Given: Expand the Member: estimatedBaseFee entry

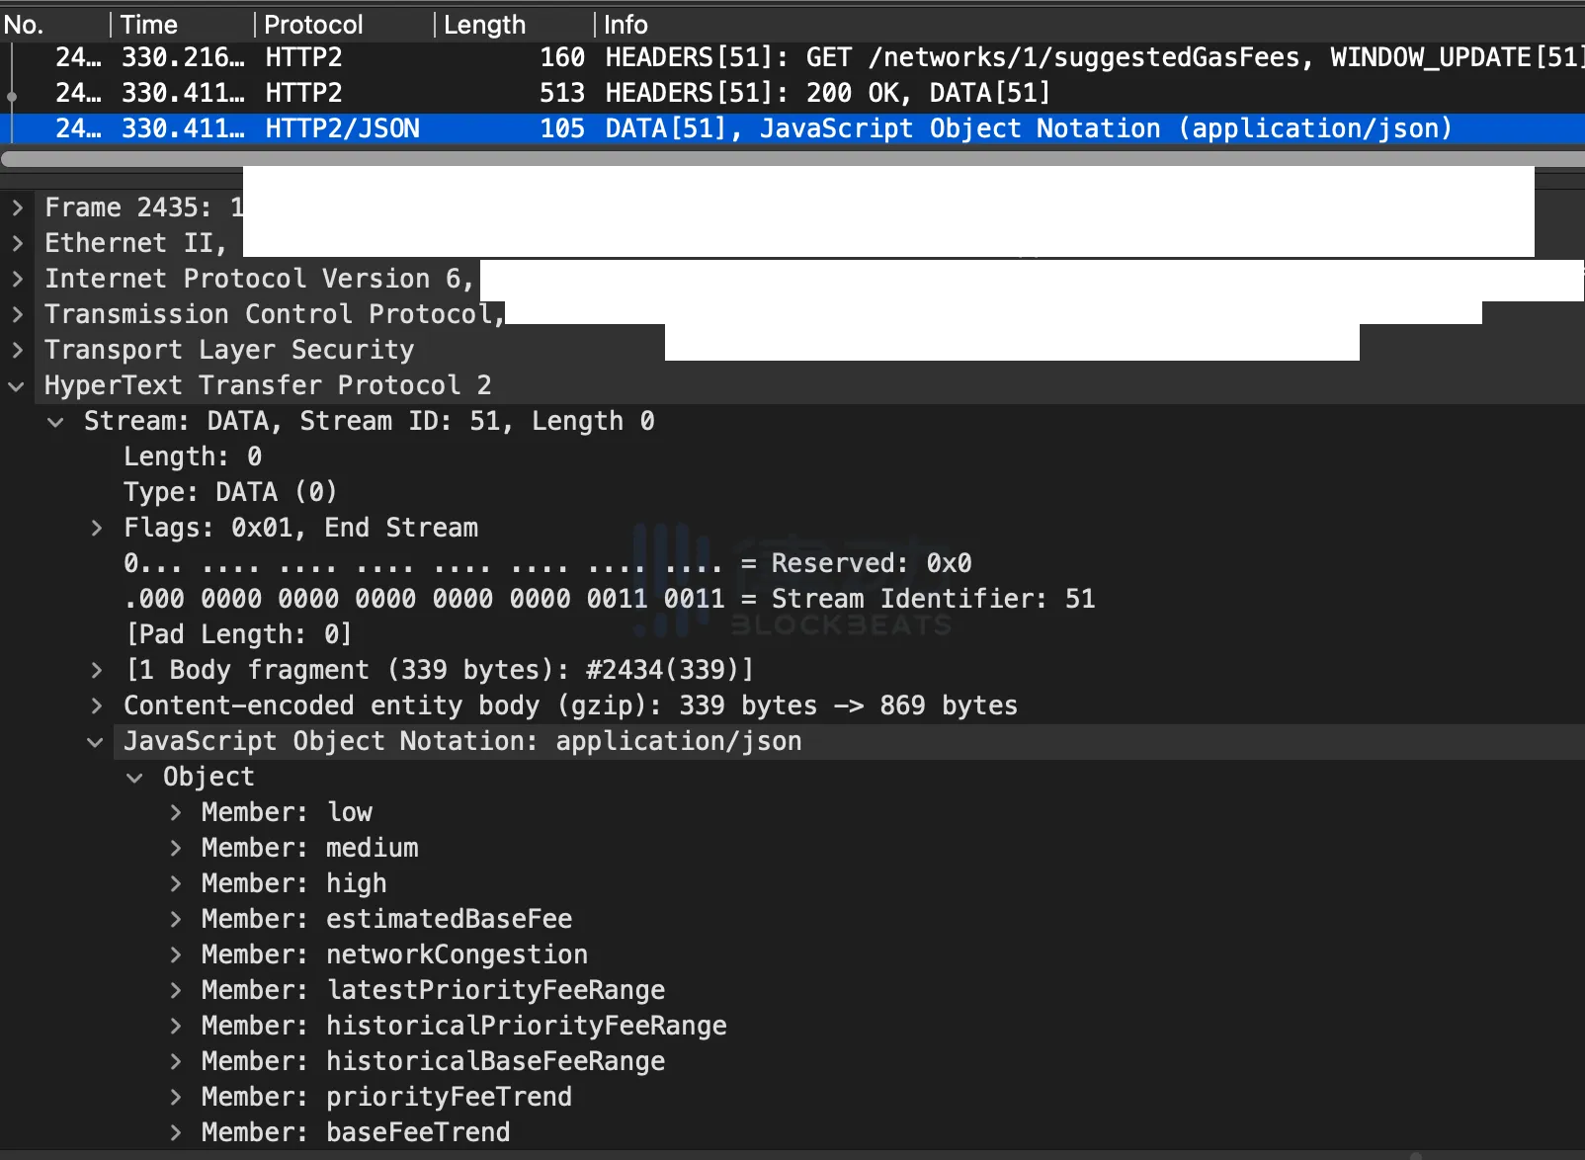Looking at the screenshot, I should 175,919.
